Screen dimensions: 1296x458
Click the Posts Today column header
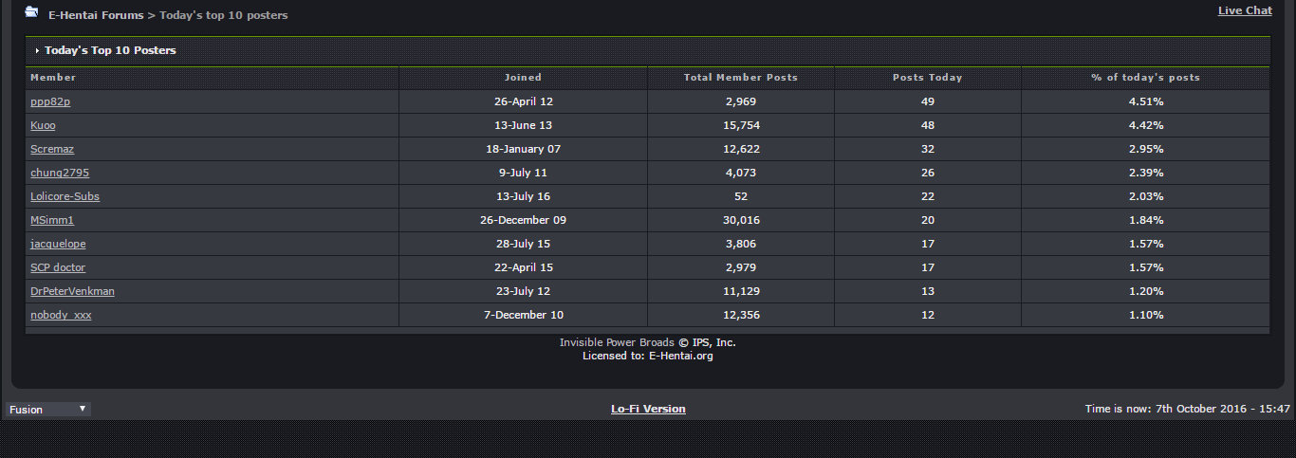[927, 78]
